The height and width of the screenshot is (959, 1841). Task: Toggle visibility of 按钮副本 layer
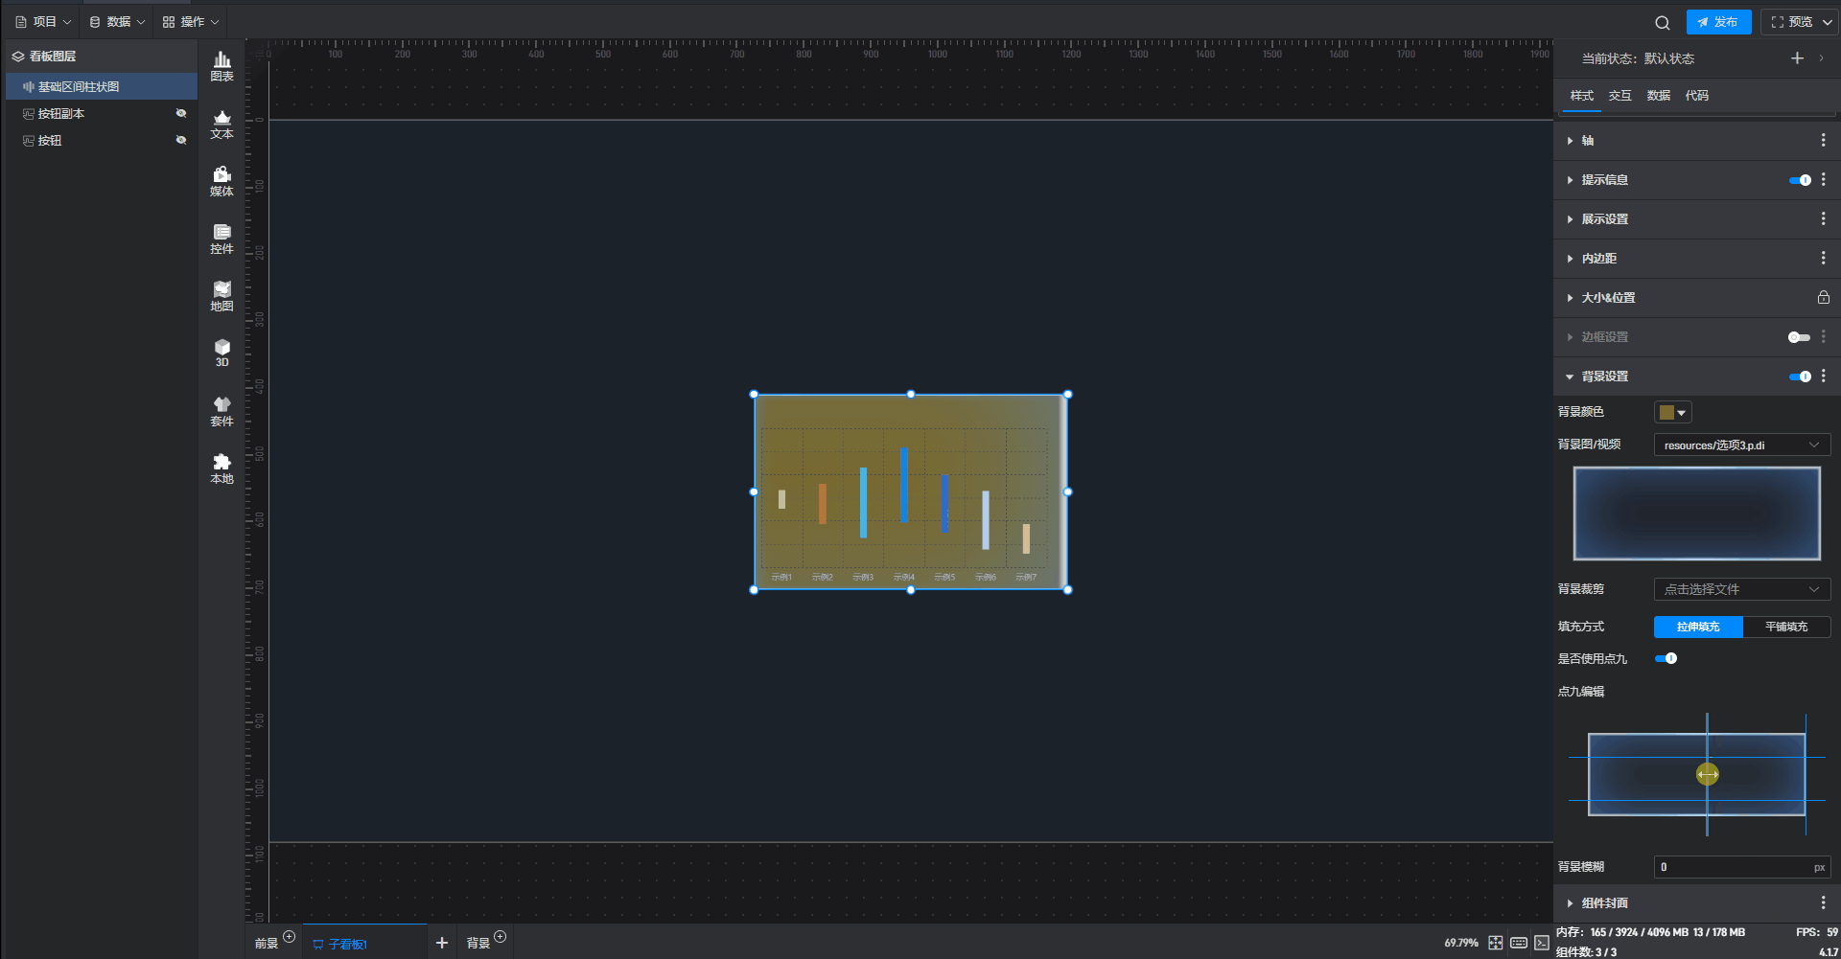(x=180, y=113)
